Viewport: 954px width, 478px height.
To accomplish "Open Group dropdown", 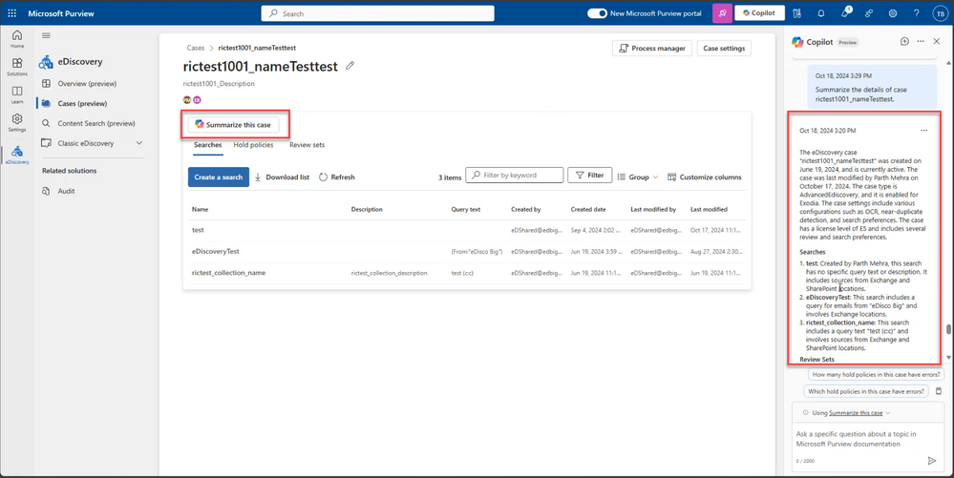I will pos(638,177).
